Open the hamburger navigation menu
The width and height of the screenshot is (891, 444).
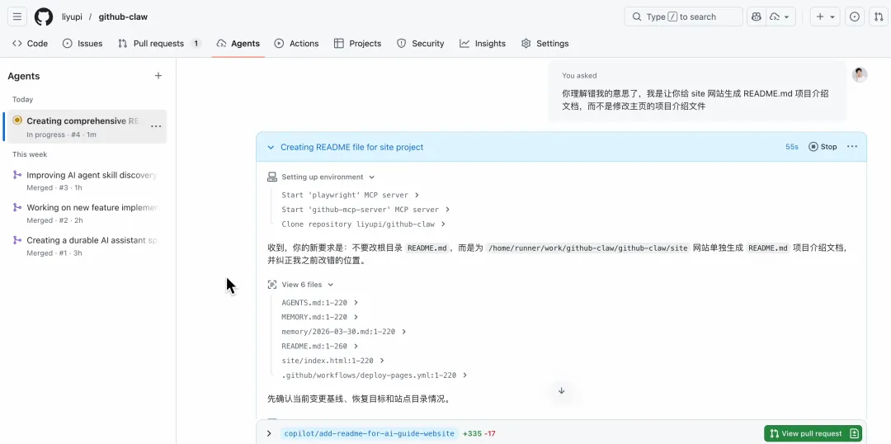(x=17, y=17)
